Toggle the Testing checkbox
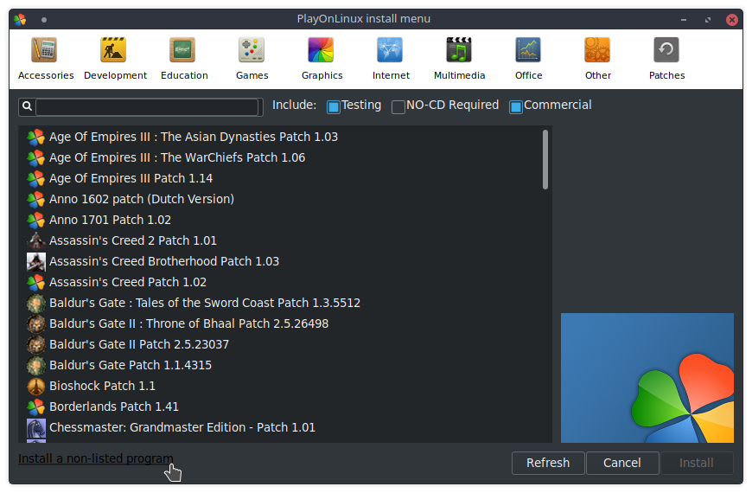Image resolution: width=752 pixels, height=493 pixels. coord(334,106)
